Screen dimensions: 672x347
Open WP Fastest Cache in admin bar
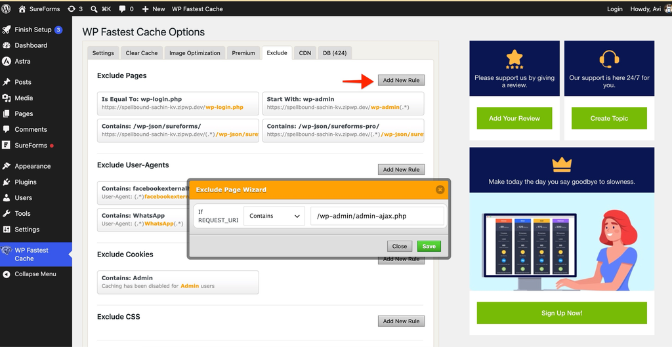[x=197, y=9]
